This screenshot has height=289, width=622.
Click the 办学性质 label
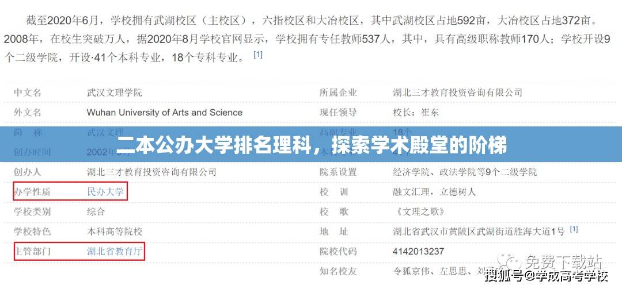click(32, 192)
